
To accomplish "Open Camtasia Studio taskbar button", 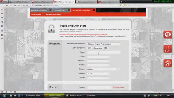I will (75, 96).
